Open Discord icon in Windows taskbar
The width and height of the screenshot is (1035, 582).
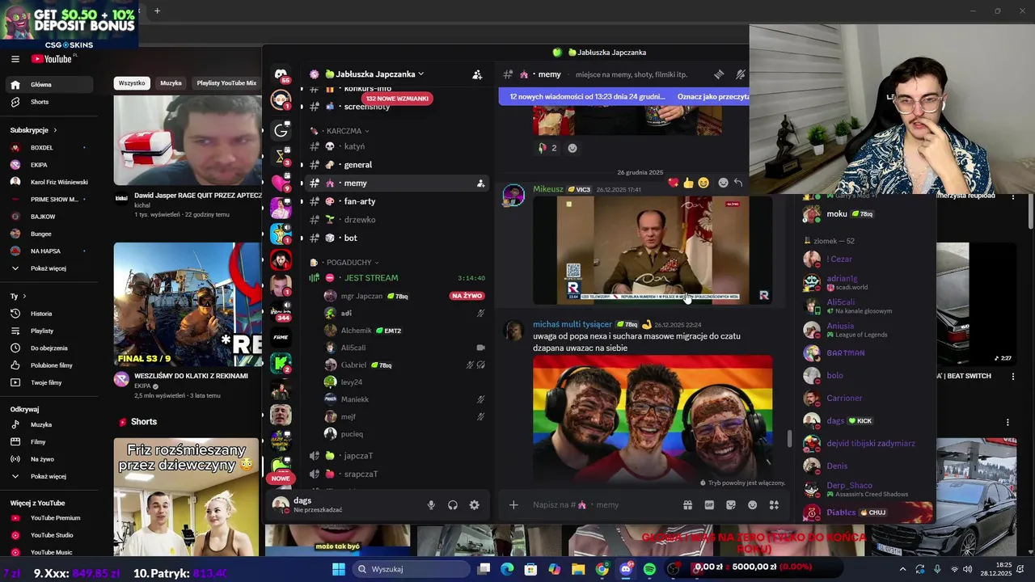[626, 569]
